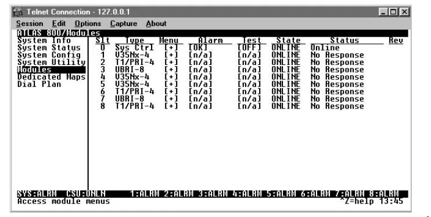
Task: Click the 8:ALRM status bar indicator
Action: click(x=384, y=194)
